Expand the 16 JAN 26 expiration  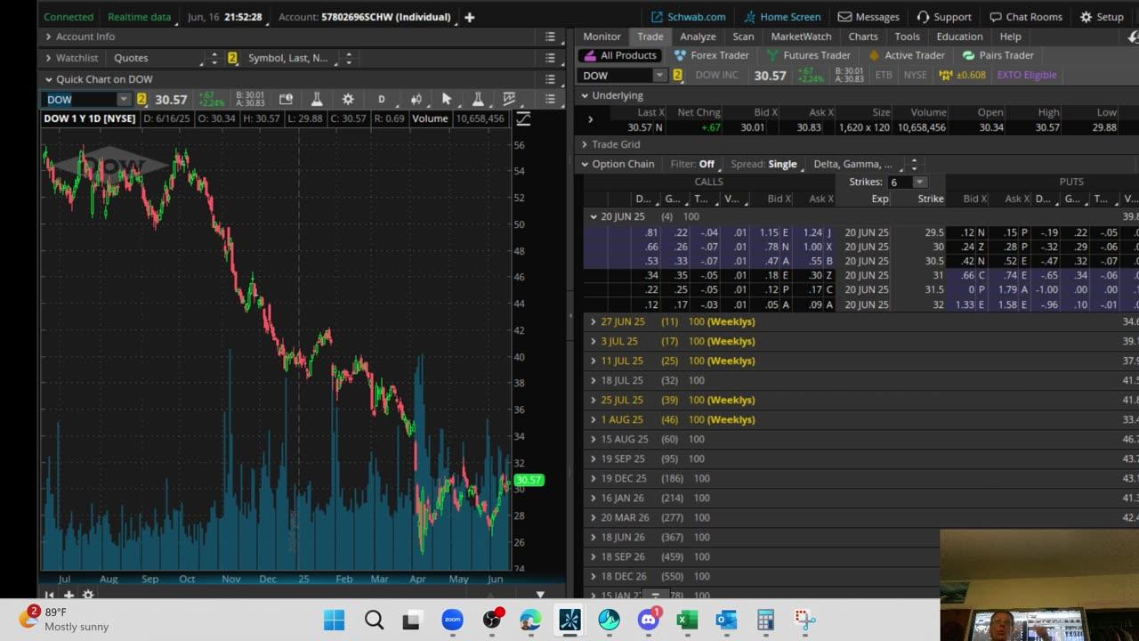point(594,498)
